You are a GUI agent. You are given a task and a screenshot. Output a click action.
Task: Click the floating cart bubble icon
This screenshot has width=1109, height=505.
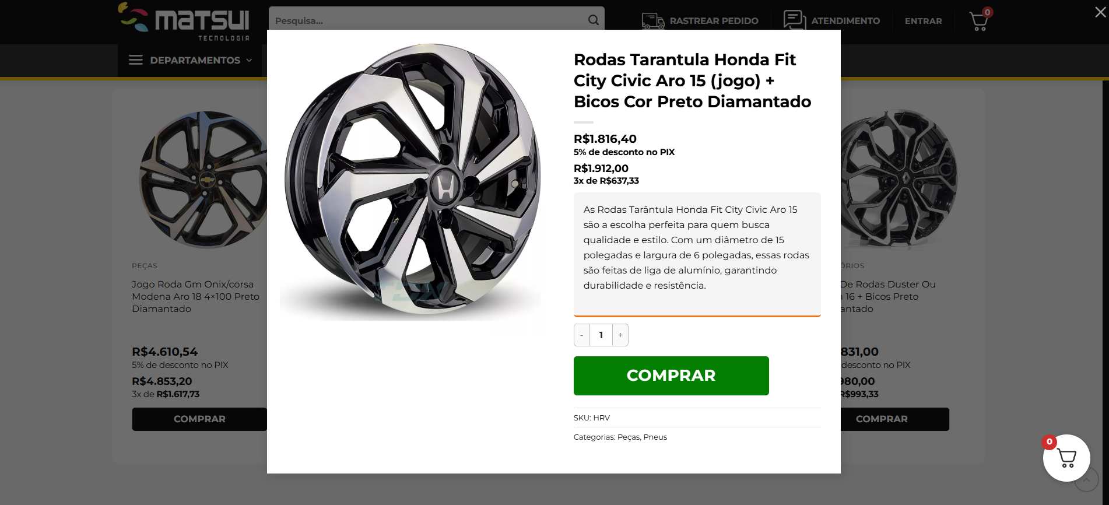[1066, 458]
